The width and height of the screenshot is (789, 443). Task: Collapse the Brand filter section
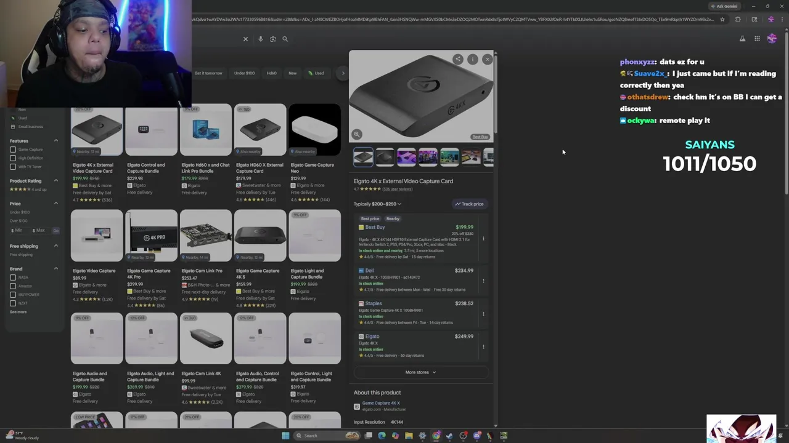(x=55, y=269)
